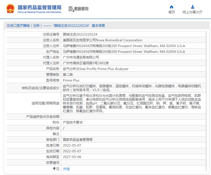Viewport: 211px width, 175px height.
Task: Click the user profile icon above 网上办事大厅
Action: point(193,7)
